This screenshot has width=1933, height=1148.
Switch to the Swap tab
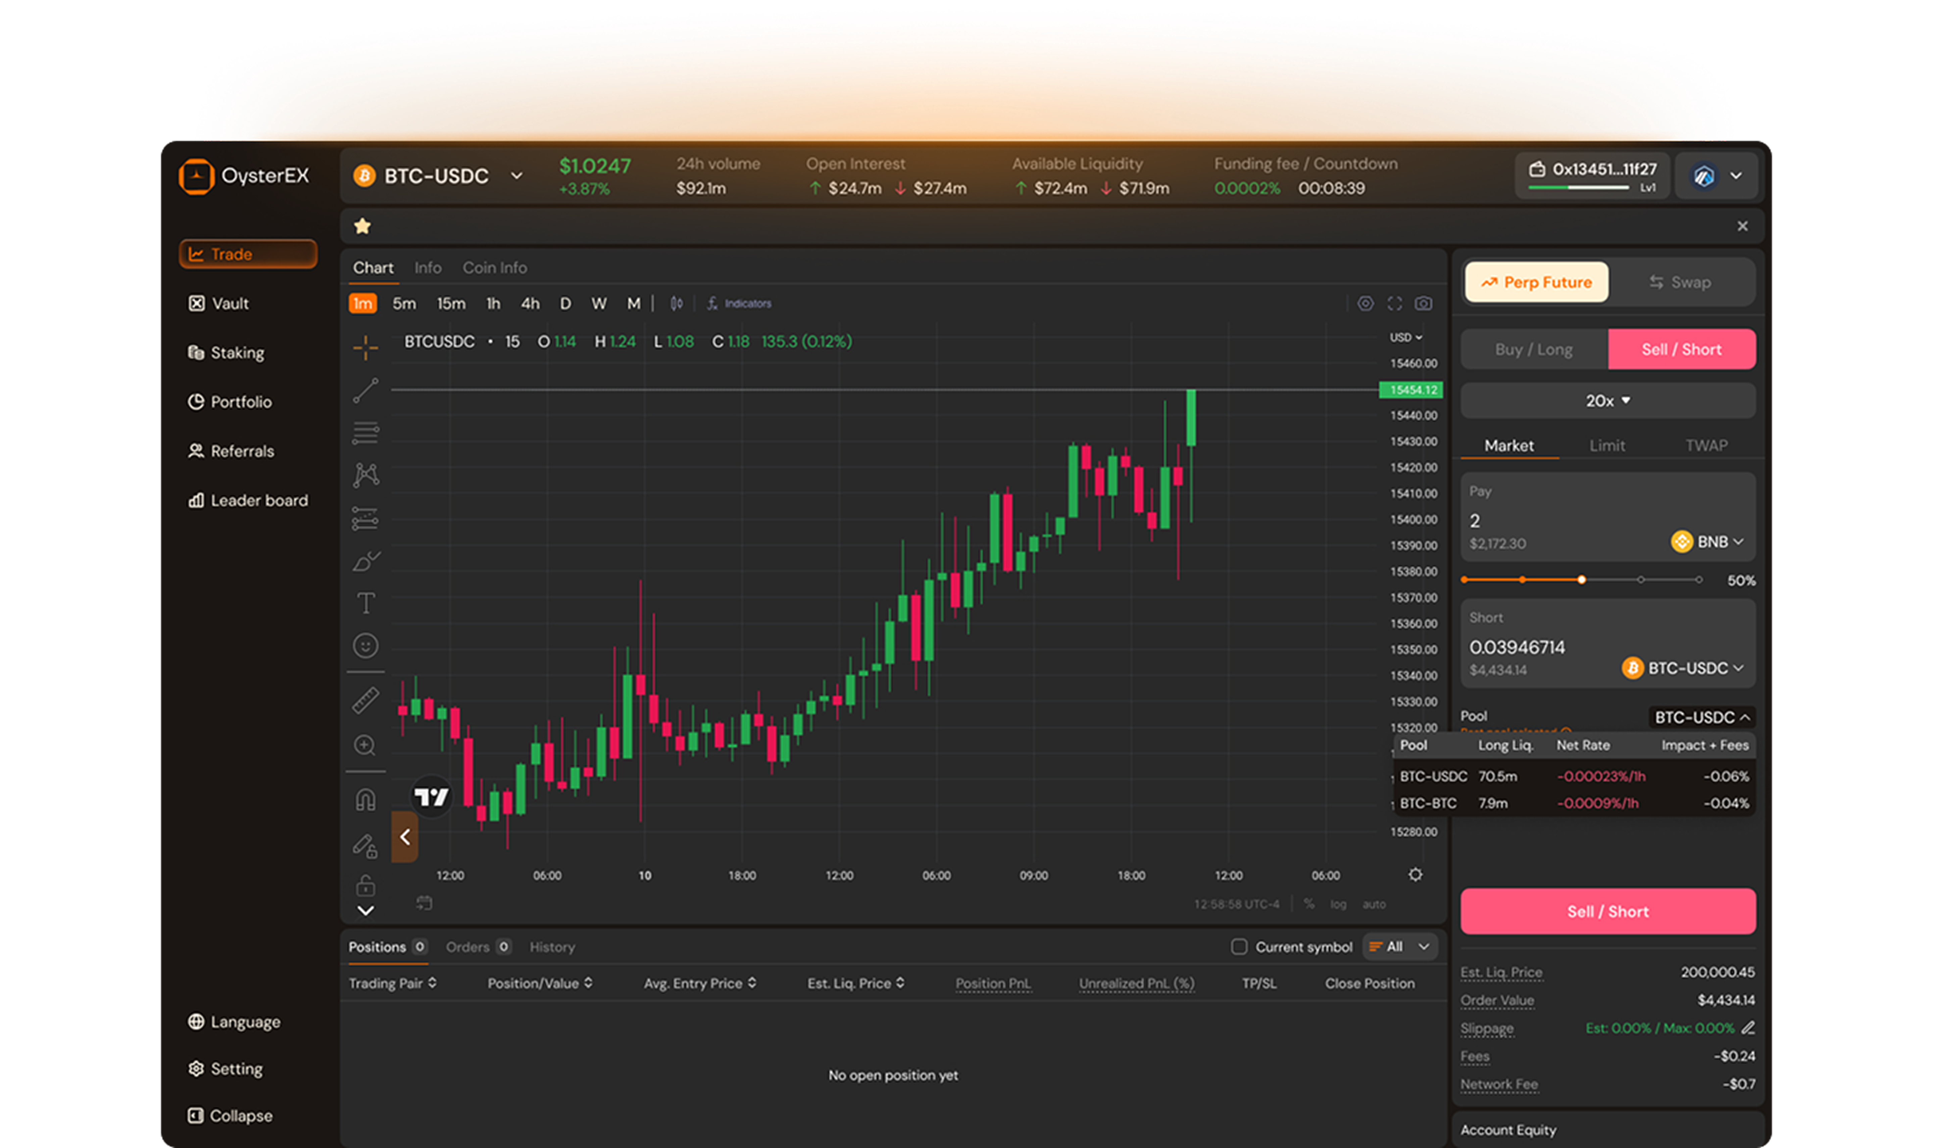[x=1681, y=282]
